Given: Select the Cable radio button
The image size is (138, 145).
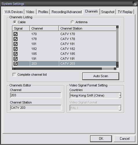Looking at the screenshot, I should (x=14, y=22).
